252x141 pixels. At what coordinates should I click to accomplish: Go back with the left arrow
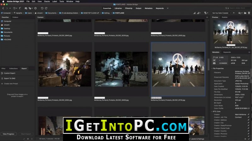pyautogui.click(x=3, y=8)
